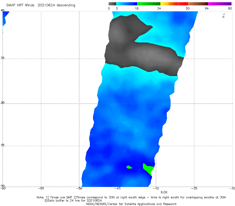
Task: Click the brown segment of the wind color bar
Action: click(198, 4)
